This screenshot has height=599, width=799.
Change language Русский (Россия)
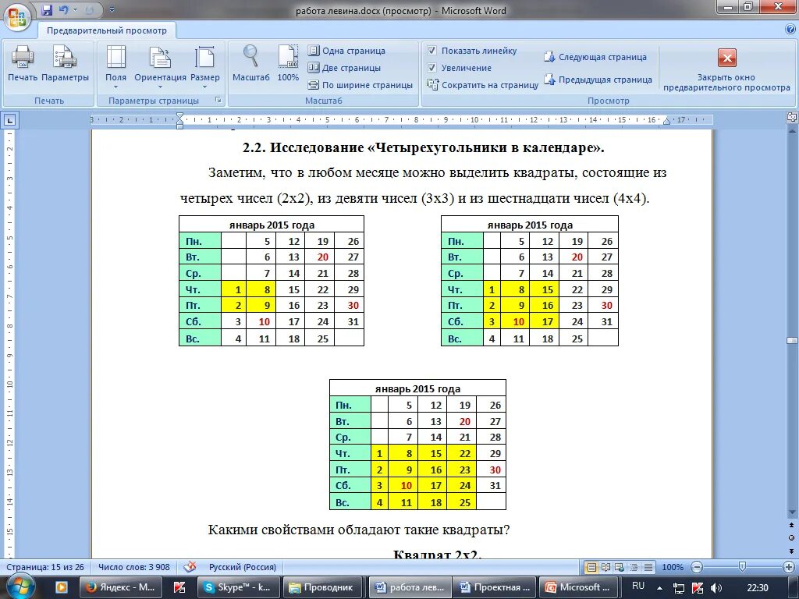tap(242, 567)
